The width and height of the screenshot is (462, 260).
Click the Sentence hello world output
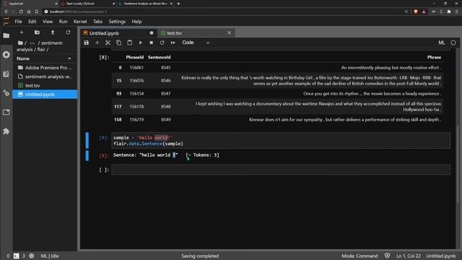[166, 155]
